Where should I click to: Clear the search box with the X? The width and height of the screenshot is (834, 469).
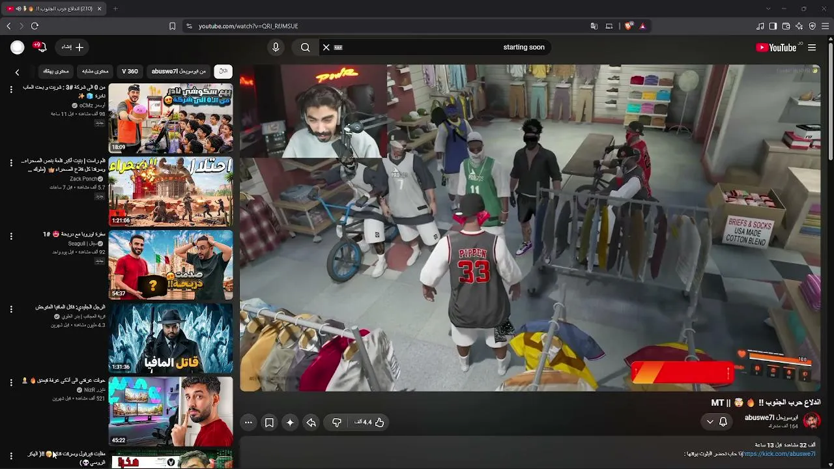[326, 47]
